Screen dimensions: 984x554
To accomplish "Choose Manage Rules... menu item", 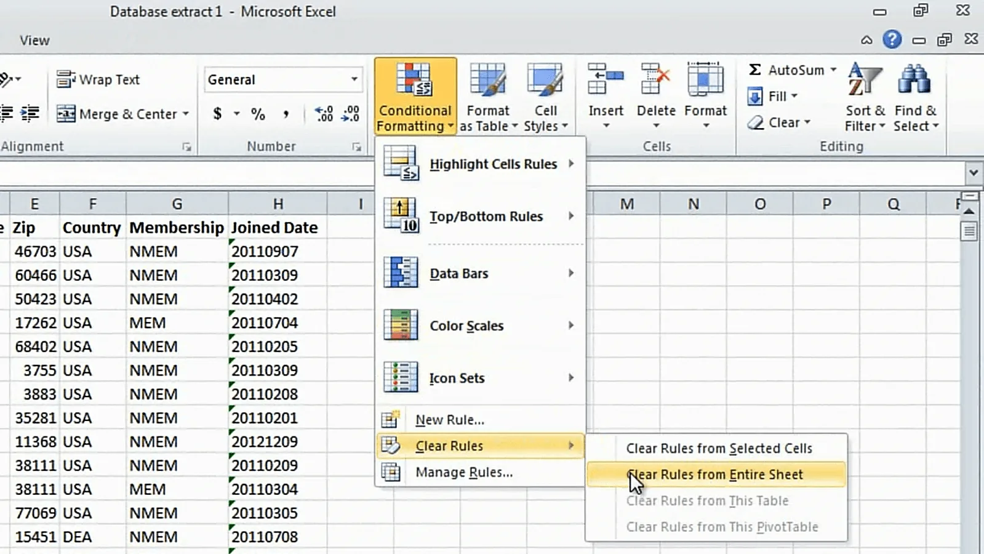I will tap(480, 472).
